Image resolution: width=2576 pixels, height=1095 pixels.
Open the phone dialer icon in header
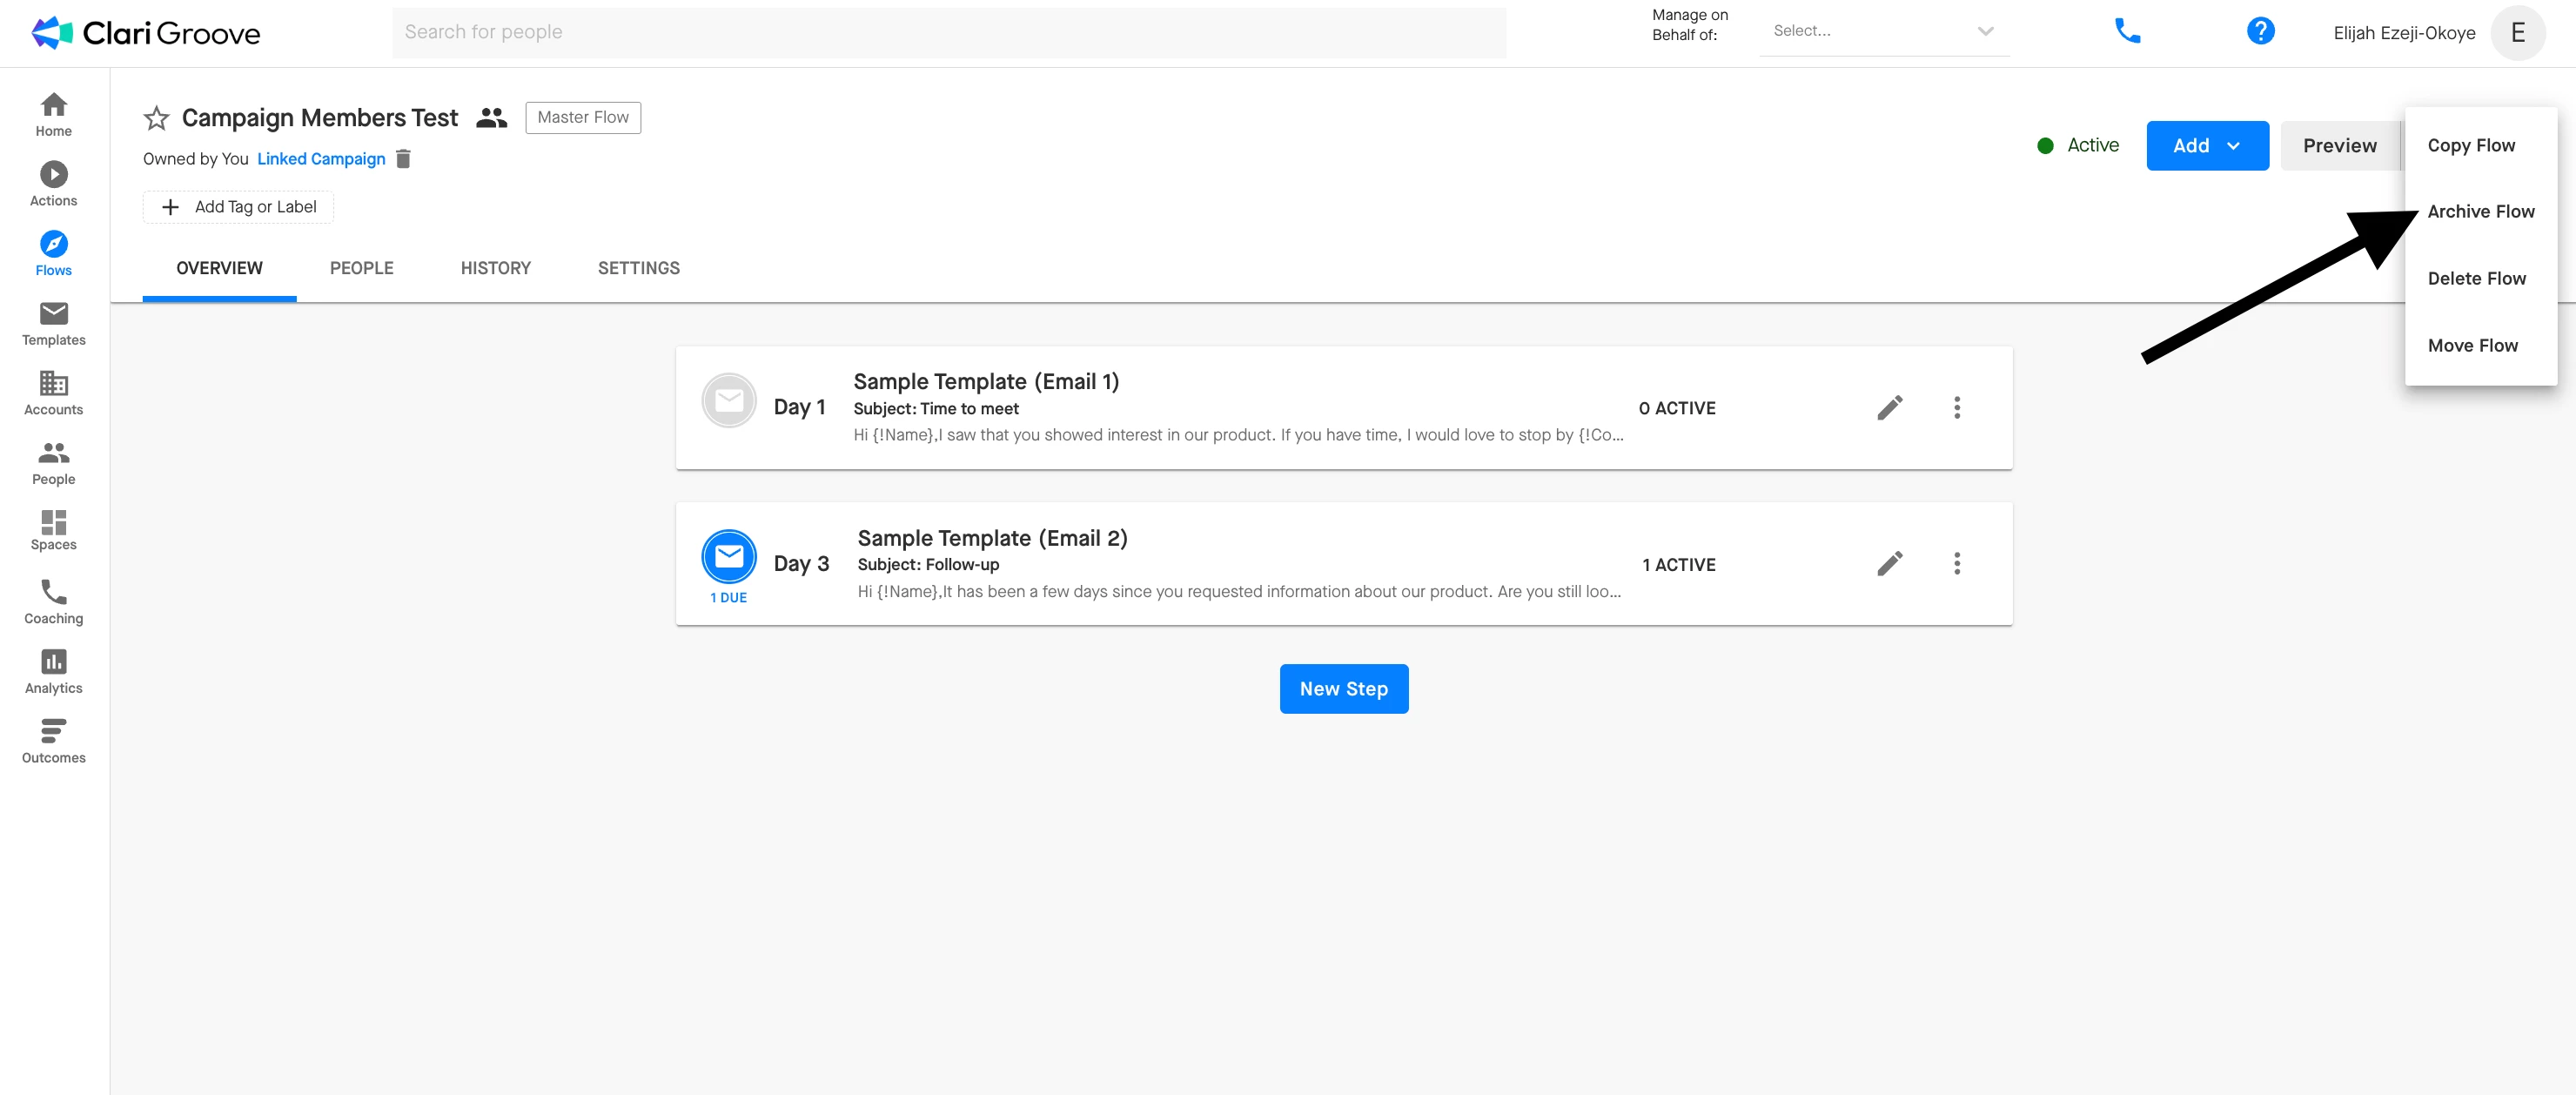2126,32
